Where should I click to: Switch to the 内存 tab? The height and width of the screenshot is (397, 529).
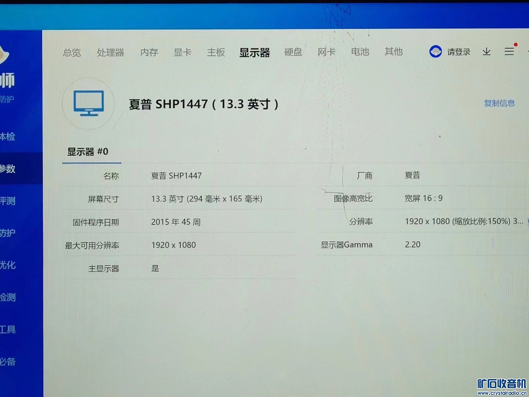click(x=149, y=52)
